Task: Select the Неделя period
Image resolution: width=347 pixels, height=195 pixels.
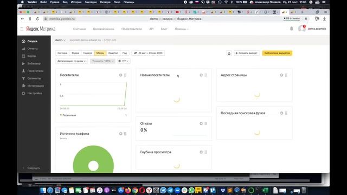Action: 88,53
